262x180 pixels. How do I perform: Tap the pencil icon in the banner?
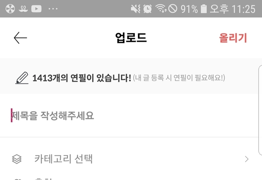(22, 78)
